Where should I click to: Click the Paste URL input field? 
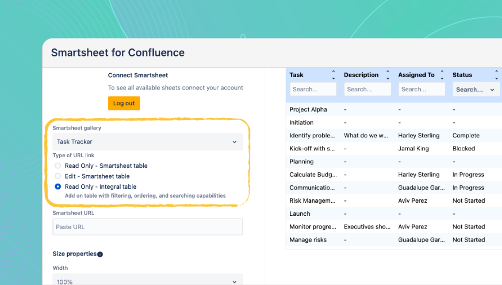coord(147,227)
